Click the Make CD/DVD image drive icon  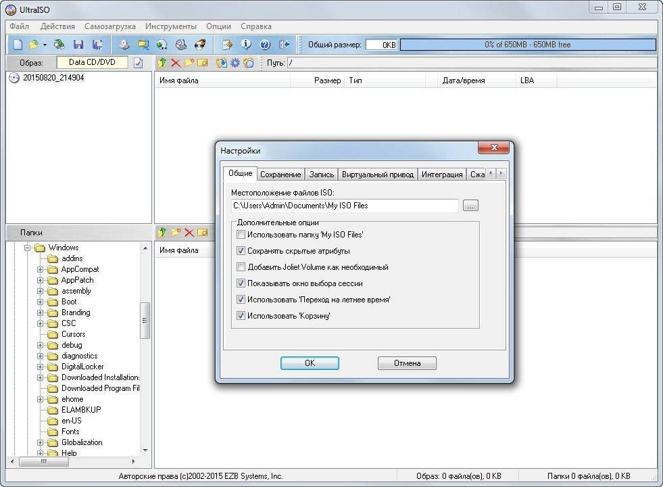pos(124,45)
